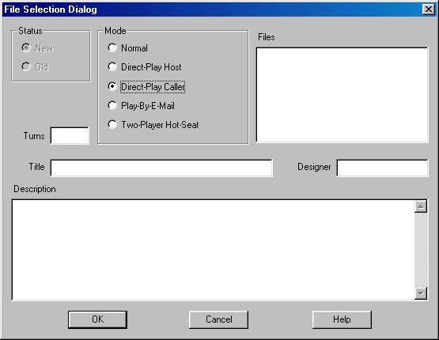The width and height of the screenshot is (439, 340).
Task: Click inside the Turns input box
Action: 70,136
